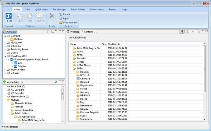
Task: Open the File Manager tab
Action: [59, 10]
